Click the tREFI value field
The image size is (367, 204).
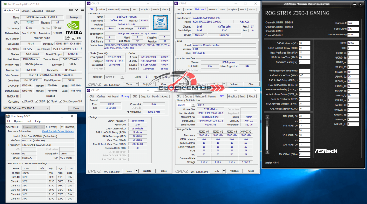click(x=353, y=42)
